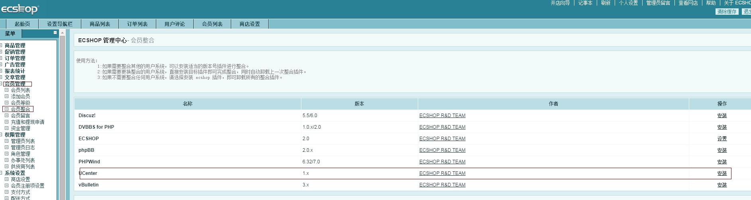This screenshot has height=200, width=751.
Task: Expand the 促销管理 menu group
Action: click(1, 52)
